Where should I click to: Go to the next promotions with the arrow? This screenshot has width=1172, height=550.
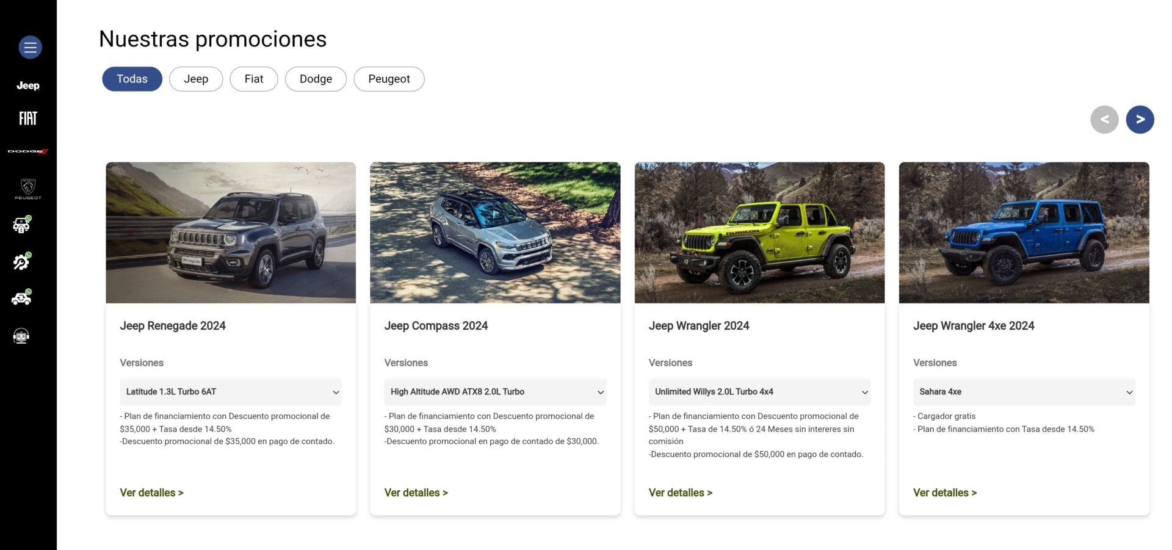[x=1140, y=119]
